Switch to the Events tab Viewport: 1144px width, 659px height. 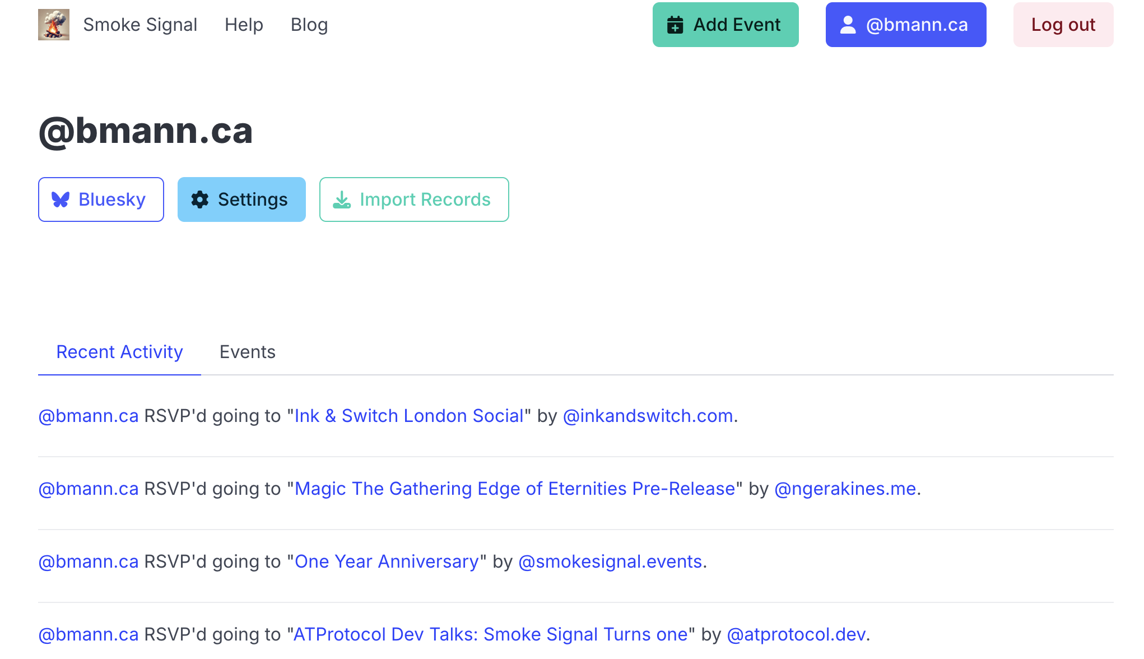[248, 352]
